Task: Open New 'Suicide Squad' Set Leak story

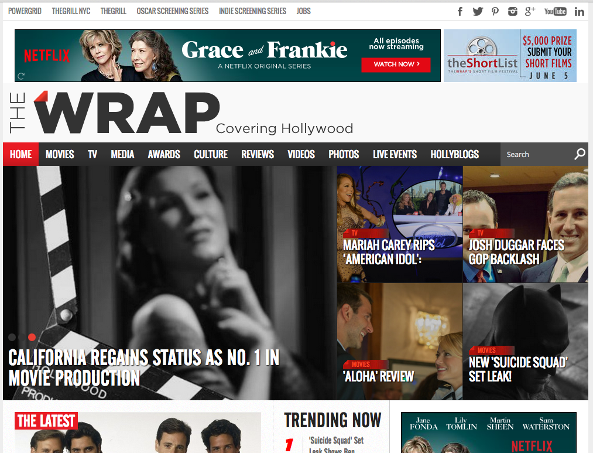Action: pos(518,369)
